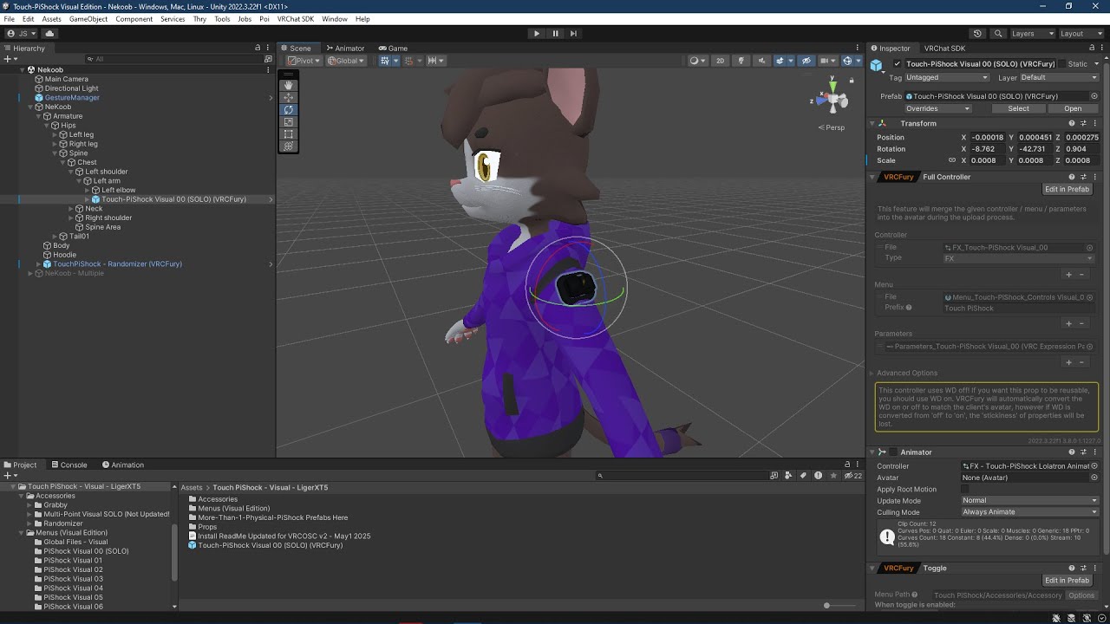Select the Transform tool in Scene toolbar
This screenshot has width=1110, height=624.
click(289, 146)
